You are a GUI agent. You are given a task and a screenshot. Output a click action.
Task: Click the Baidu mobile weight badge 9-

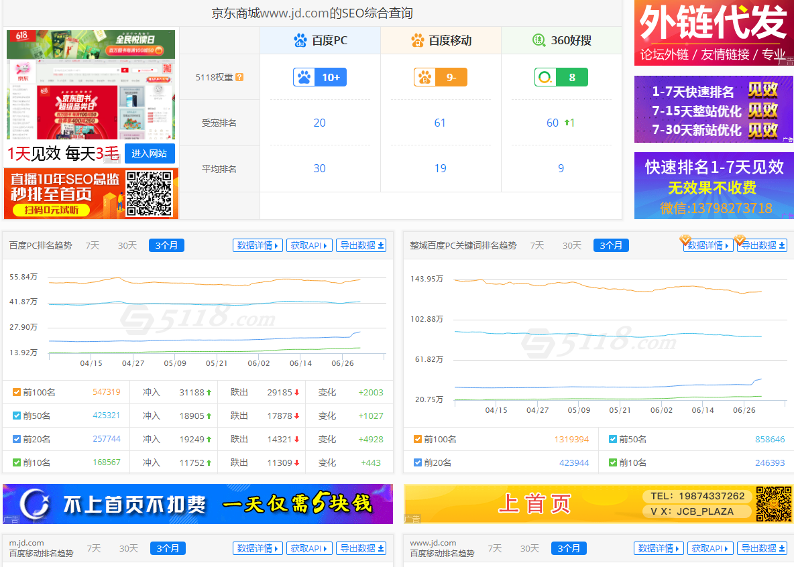441,77
